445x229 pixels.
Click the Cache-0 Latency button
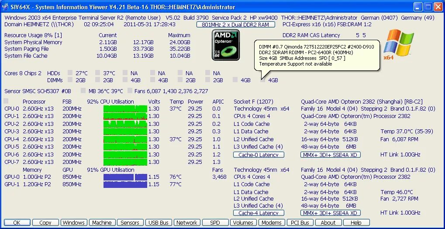coord(259,155)
